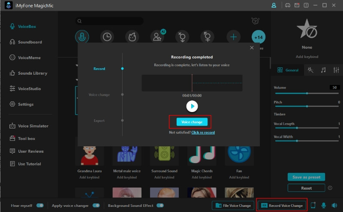This screenshot has width=343, height=212.
Task: Switch to the magic wand effects tab
Action: pos(310,70)
